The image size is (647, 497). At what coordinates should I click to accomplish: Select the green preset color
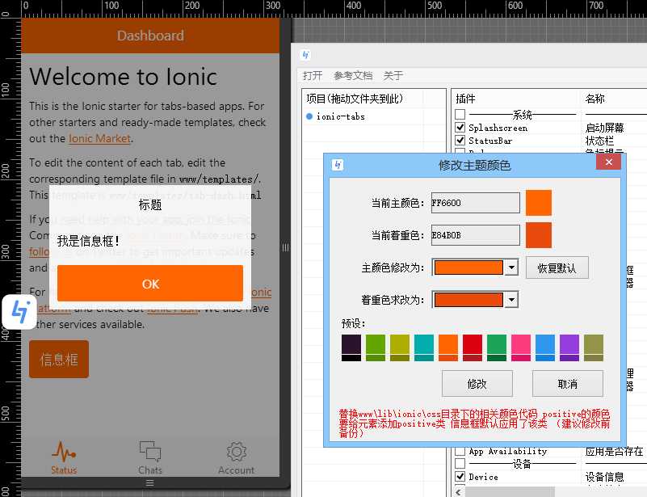click(376, 347)
